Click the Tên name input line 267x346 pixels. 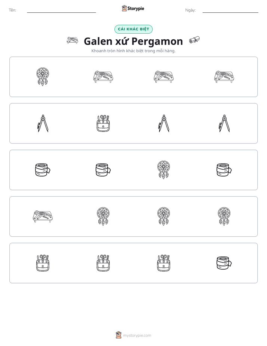pos(61,10)
